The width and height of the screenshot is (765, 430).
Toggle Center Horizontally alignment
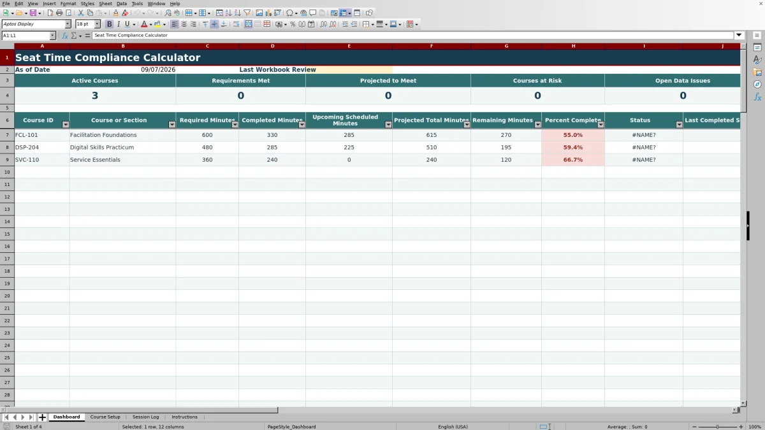point(184,24)
